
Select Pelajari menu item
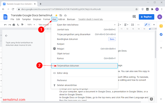coord(85,49)
